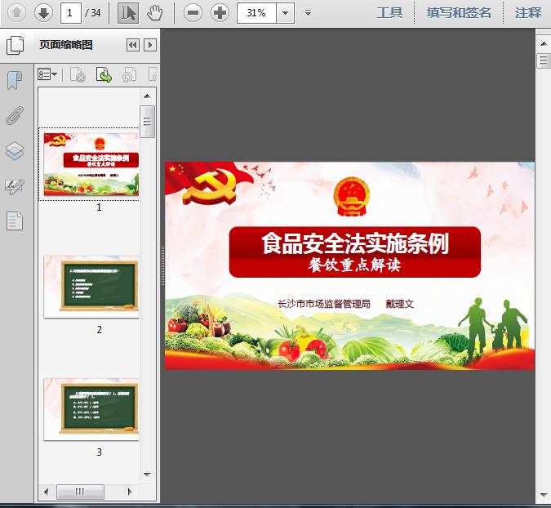Select page 2 thumbnail

[x=91, y=287]
